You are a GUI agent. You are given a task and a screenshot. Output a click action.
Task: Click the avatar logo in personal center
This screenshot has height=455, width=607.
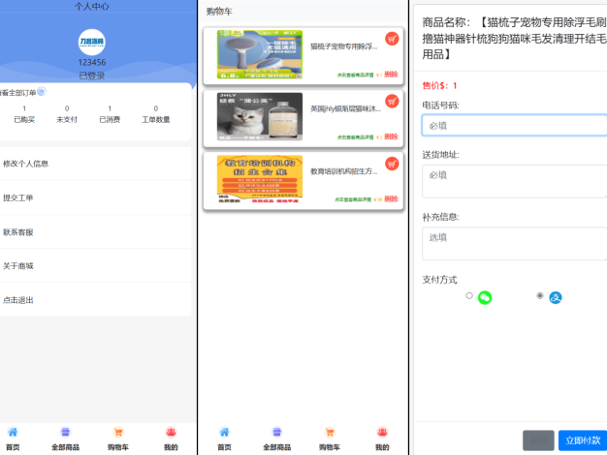coord(92,43)
